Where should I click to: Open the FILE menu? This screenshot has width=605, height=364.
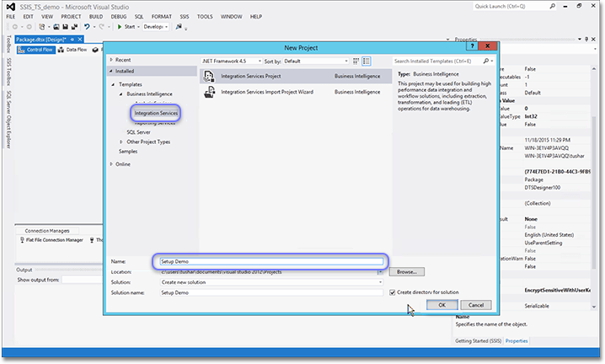point(10,17)
